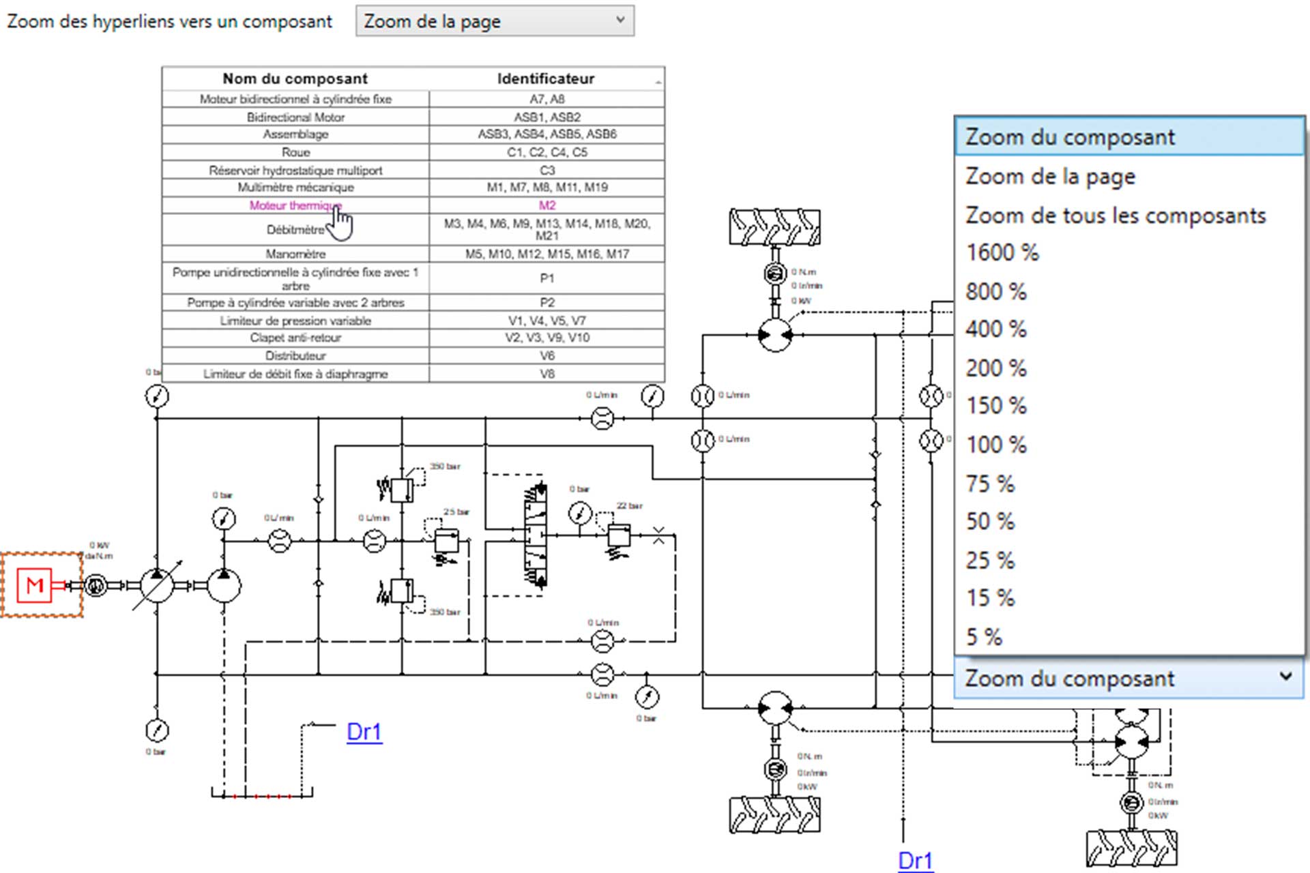The width and height of the screenshot is (1310, 873).
Task: Click the pressure gauge beside the 22 bar valve
Action: tap(580, 513)
